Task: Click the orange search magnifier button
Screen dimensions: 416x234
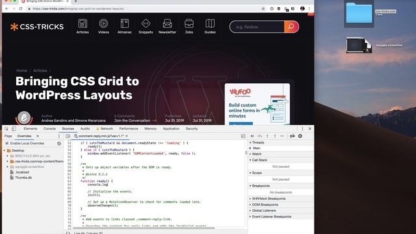Action: 291,27
